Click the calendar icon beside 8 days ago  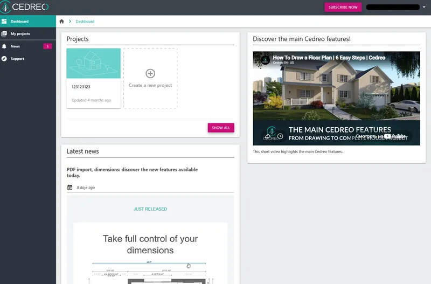coord(70,188)
